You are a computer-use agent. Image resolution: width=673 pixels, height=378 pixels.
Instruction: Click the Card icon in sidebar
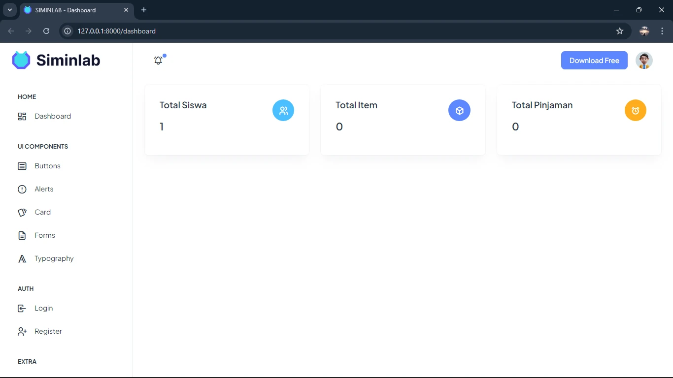click(22, 213)
